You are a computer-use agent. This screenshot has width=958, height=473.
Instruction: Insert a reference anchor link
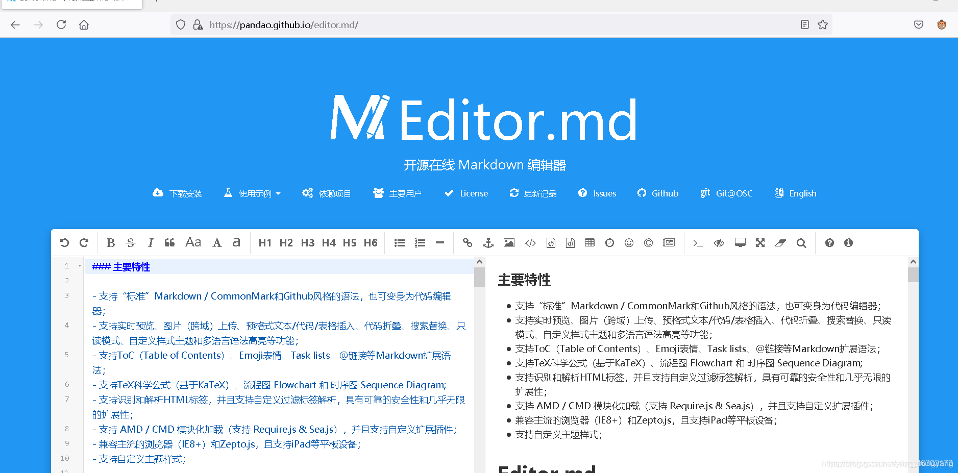click(x=488, y=243)
